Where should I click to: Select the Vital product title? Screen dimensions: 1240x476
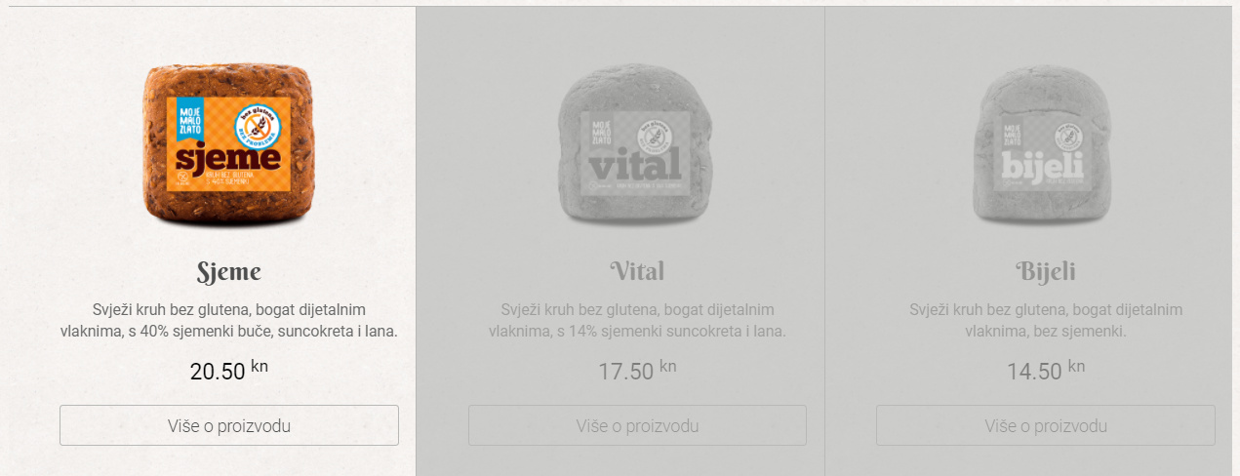pos(637,270)
